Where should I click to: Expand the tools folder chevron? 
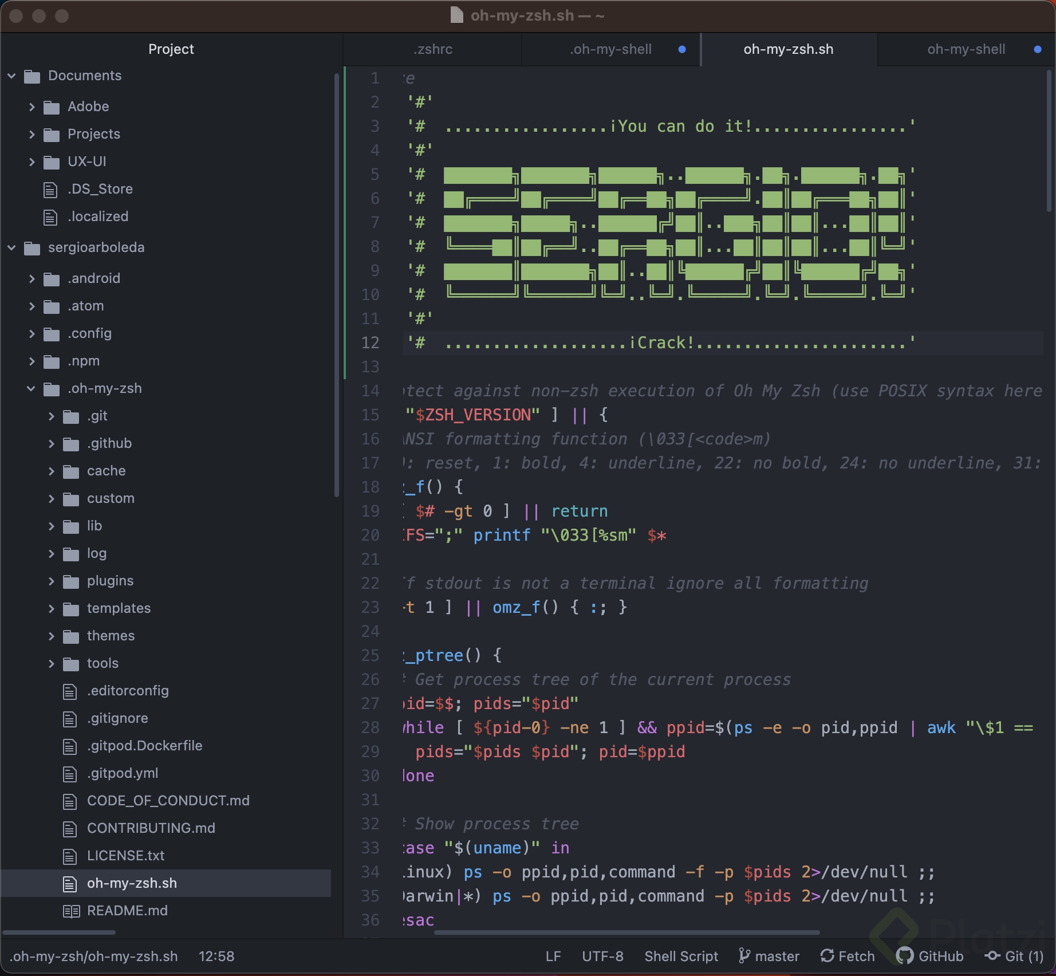(x=51, y=663)
